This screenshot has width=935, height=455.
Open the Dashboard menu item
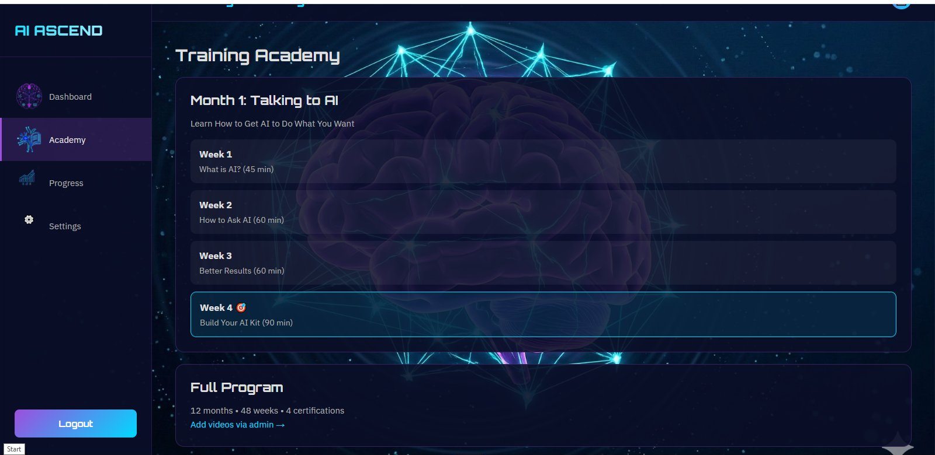(76, 97)
